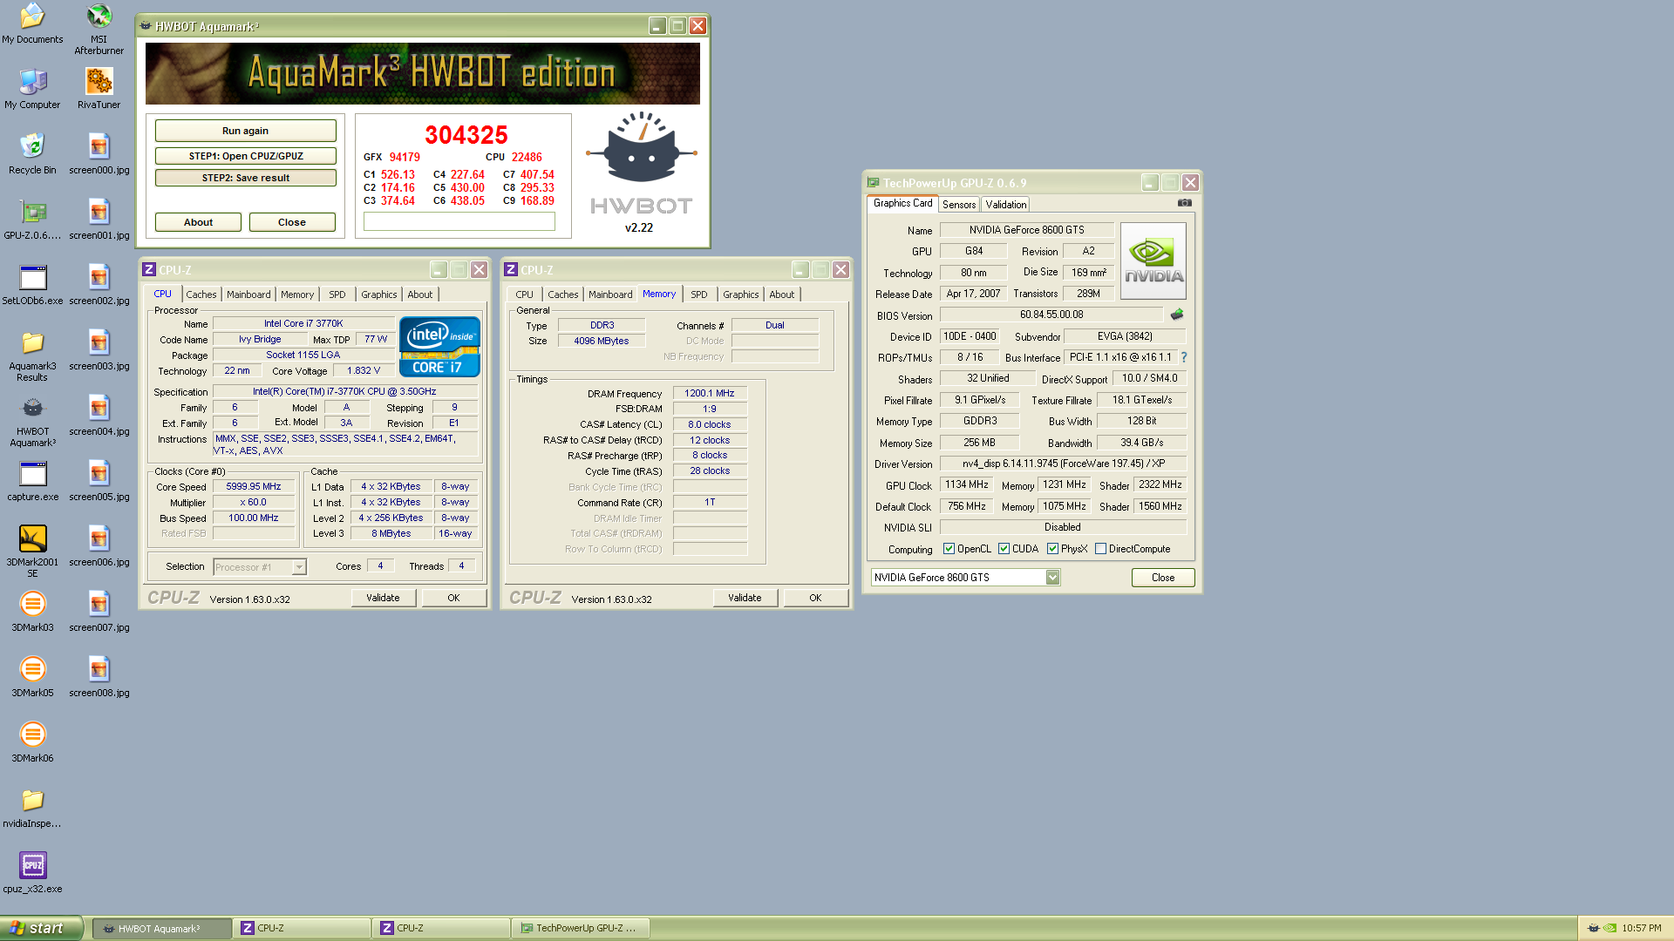
Task: Open Graphics tab in right CPU-Z window
Action: pos(741,294)
